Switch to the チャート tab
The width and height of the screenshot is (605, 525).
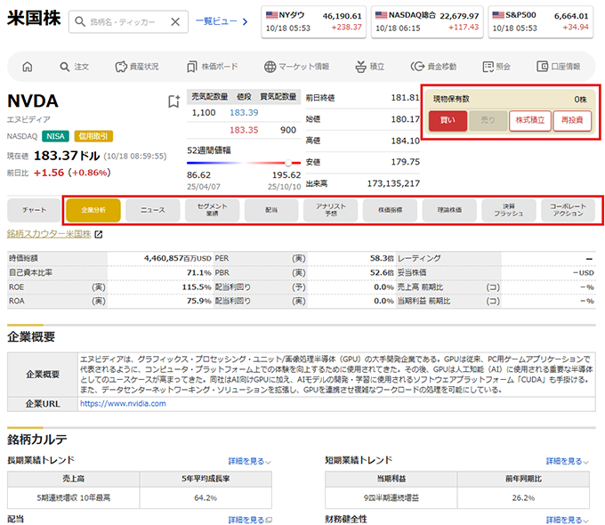click(x=34, y=210)
